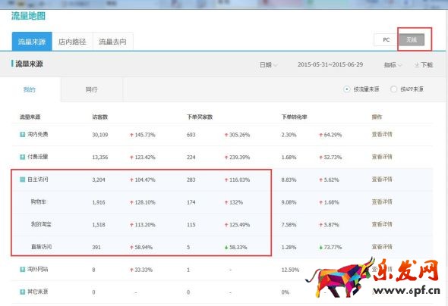Image resolution: width=448 pixels, height=306 pixels.
Task: Open the 流量来源 tab
Action: [32, 42]
